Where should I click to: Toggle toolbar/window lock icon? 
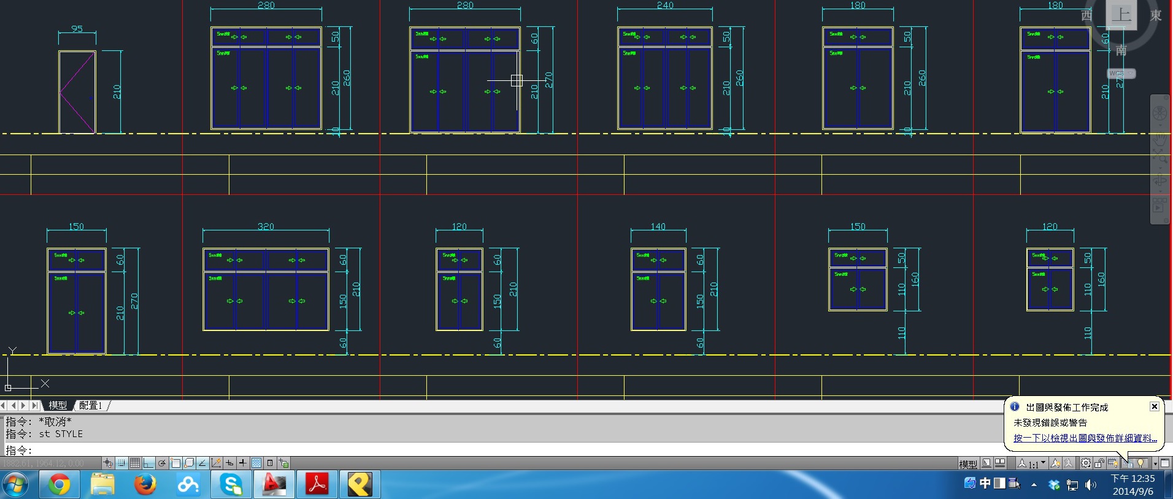pyautogui.click(x=1099, y=463)
